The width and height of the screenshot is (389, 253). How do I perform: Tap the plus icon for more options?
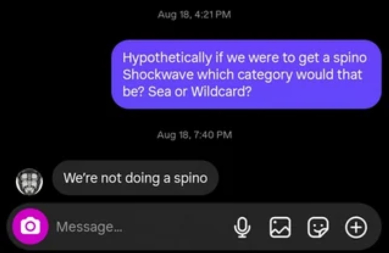pyautogui.click(x=356, y=227)
